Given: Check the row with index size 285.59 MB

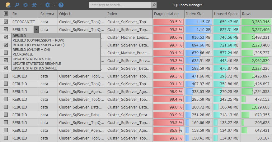Looking at the screenshot, I should [6, 99].
